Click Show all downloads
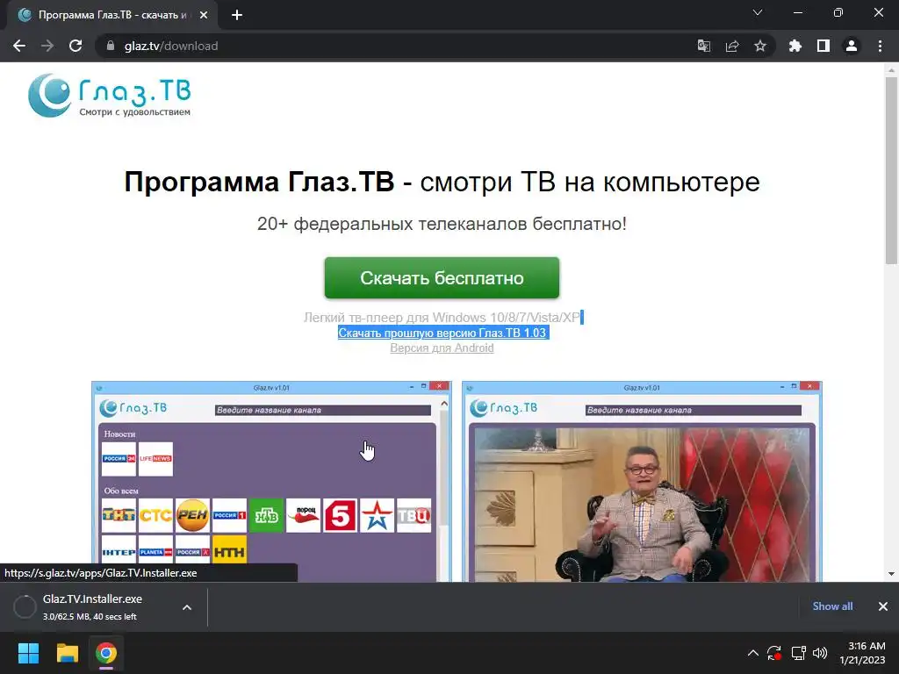The width and height of the screenshot is (899, 674). click(832, 606)
